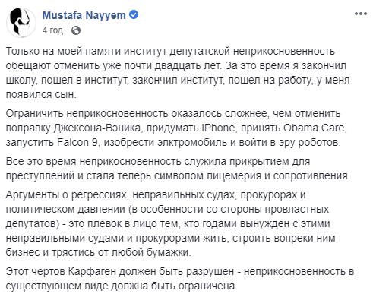This screenshot has height=294, width=373.
Task: Click the paragraph starting 'Только на моей памяти'
Action: [x=178, y=73]
